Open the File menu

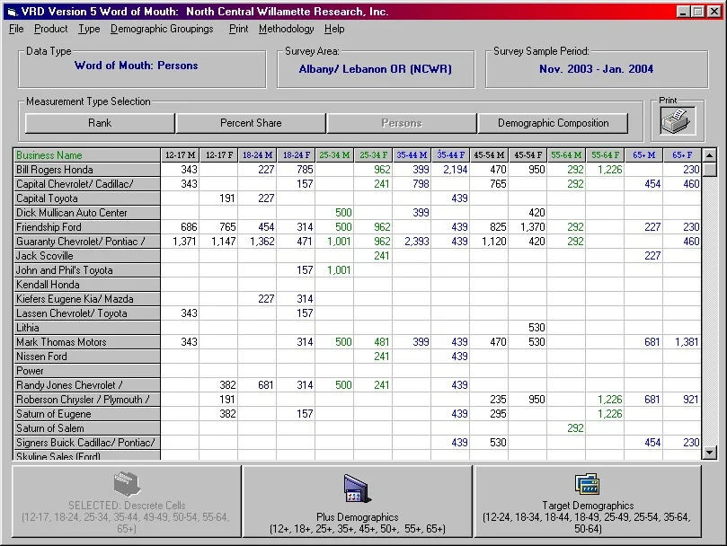click(x=16, y=29)
